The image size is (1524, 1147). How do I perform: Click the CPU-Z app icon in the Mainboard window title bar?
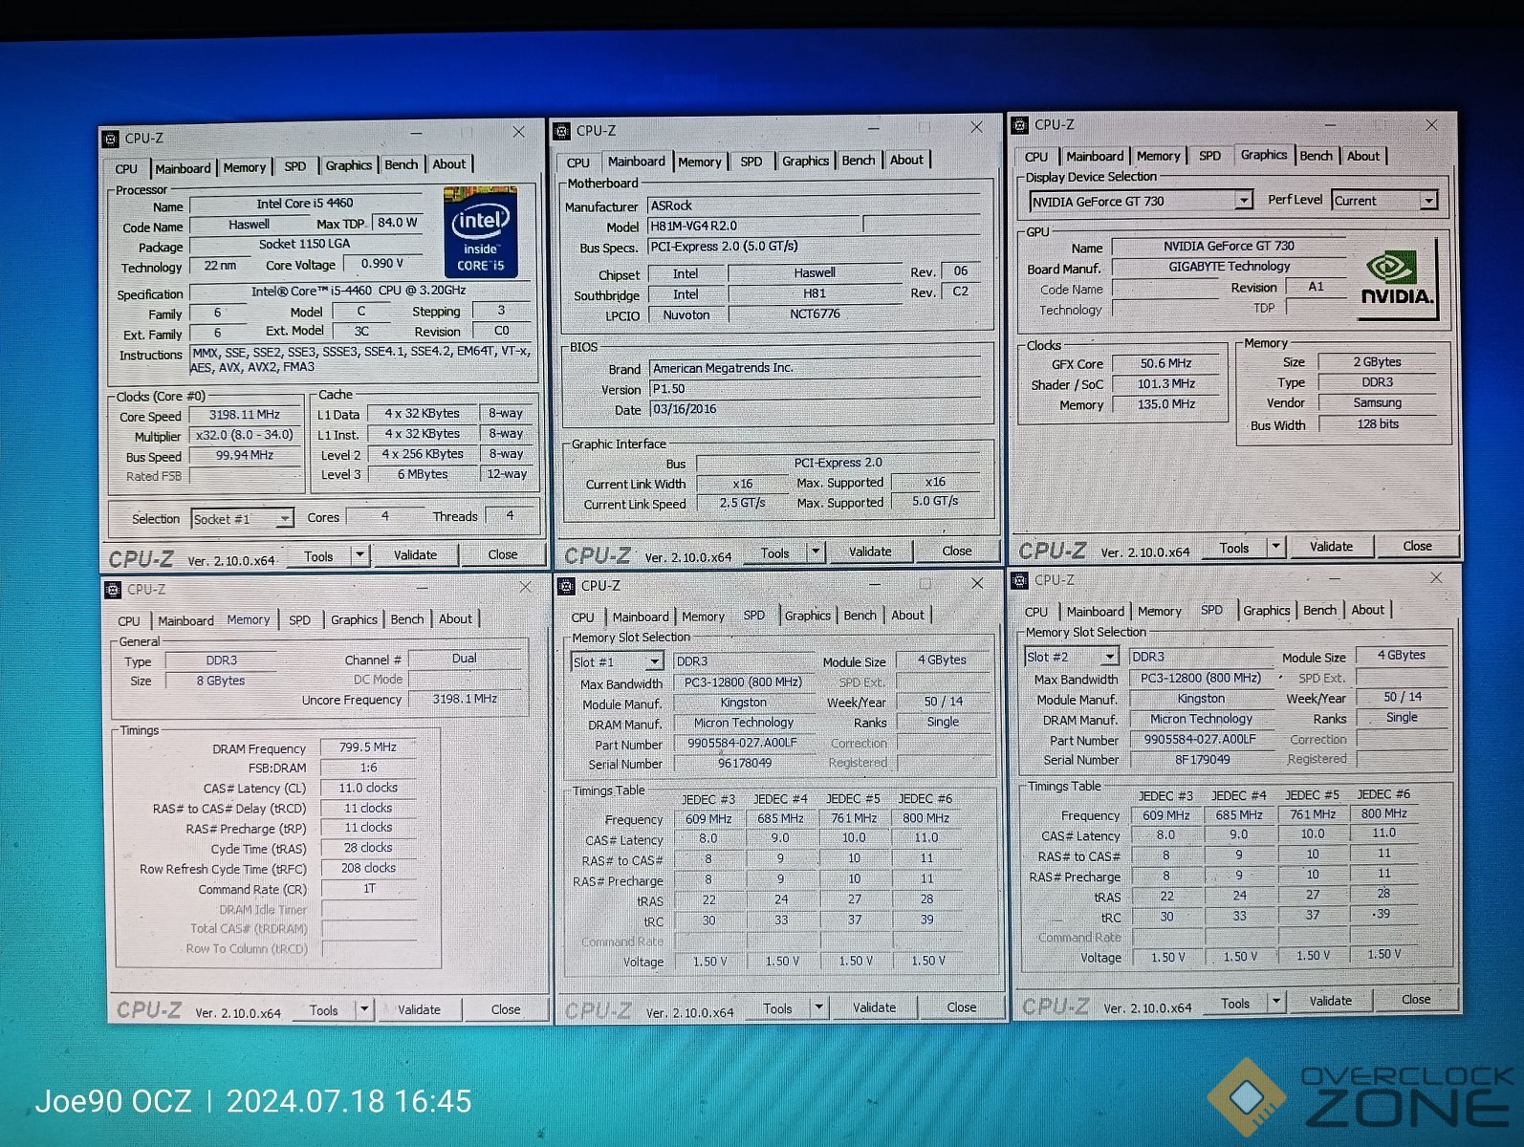[562, 131]
